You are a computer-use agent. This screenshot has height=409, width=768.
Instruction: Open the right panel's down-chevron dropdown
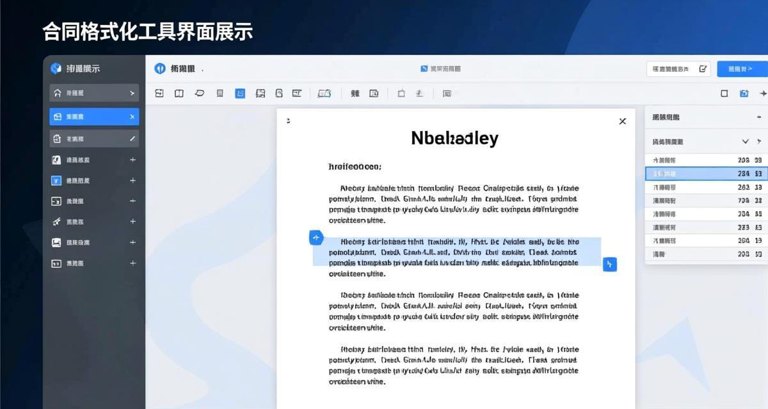tap(745, 141)
